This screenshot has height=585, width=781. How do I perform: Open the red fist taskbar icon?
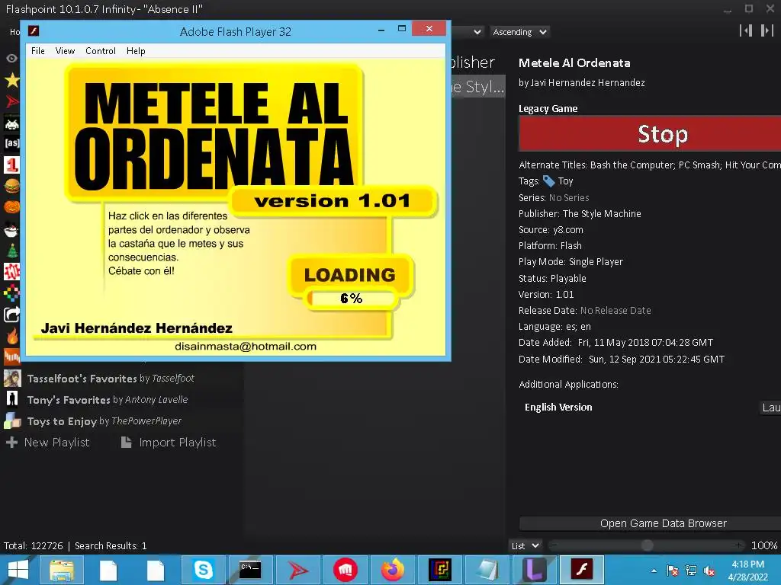(x=346, y=570)
